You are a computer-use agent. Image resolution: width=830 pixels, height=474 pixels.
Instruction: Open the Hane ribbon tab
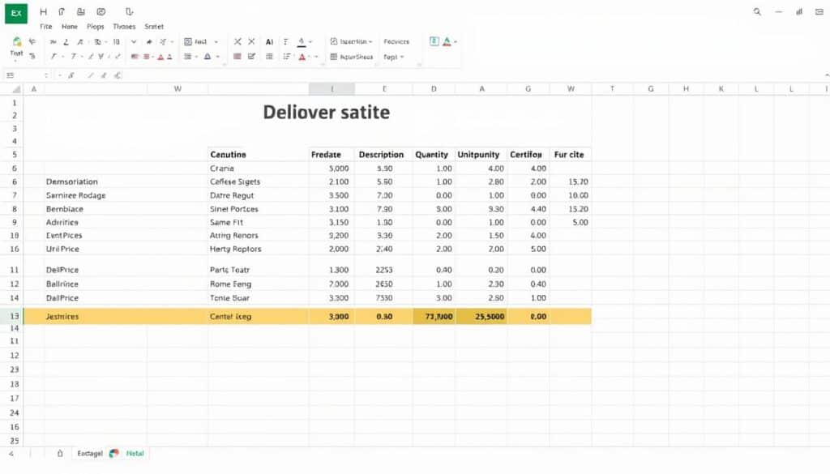click(x=70, y=27)
